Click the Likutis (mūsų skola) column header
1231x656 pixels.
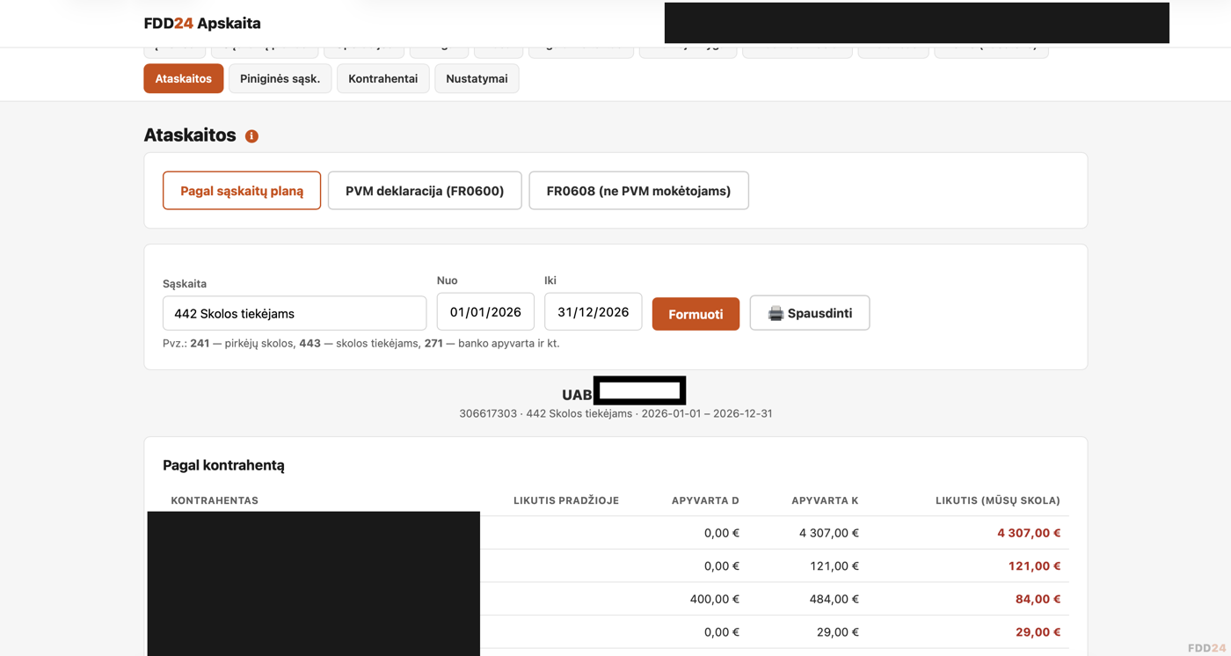coord(998,500)
